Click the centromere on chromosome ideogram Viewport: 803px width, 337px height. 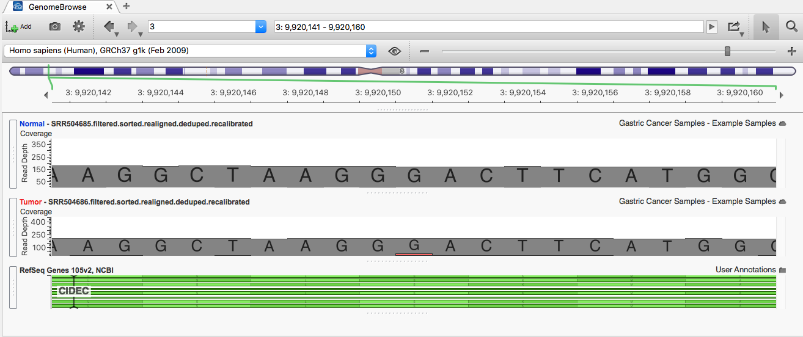(x=369, y=71)
